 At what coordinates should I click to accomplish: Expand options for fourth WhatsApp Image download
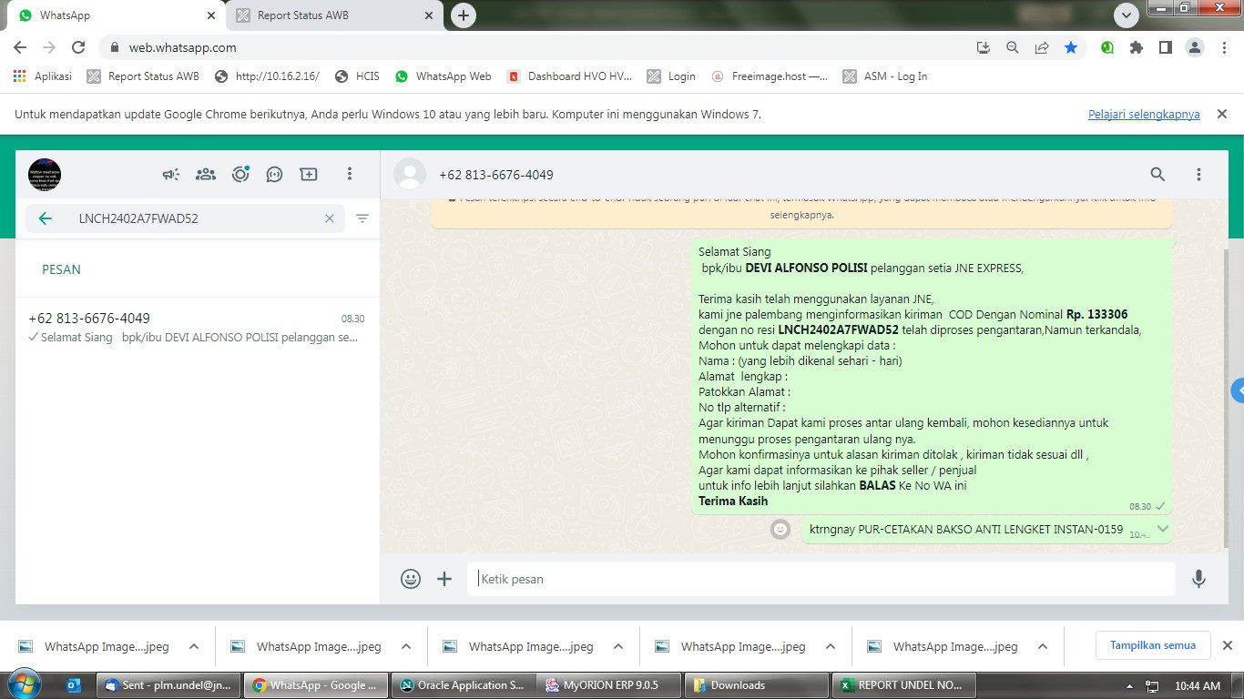(831, 647)
